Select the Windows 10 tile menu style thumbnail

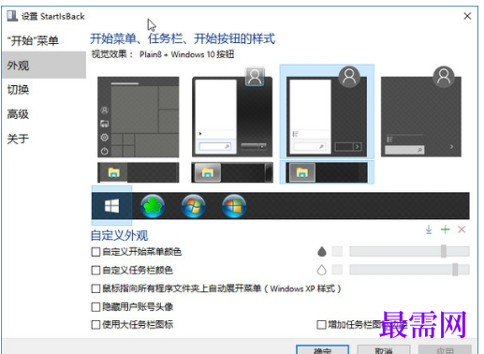tap(139, 117)
